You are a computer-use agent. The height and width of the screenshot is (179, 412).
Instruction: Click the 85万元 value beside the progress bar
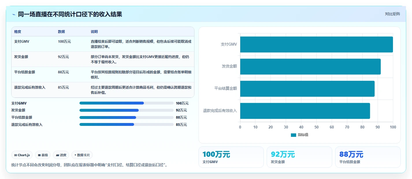coord(181,125)
